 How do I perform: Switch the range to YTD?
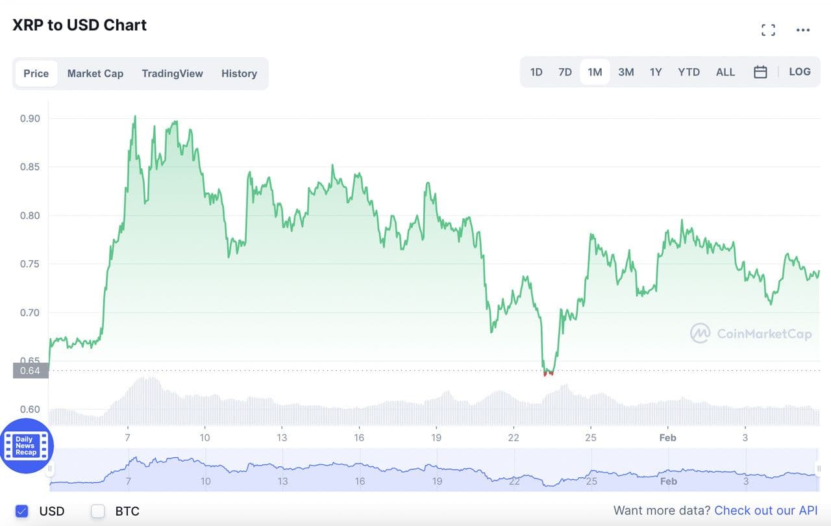tap(689, 72)
